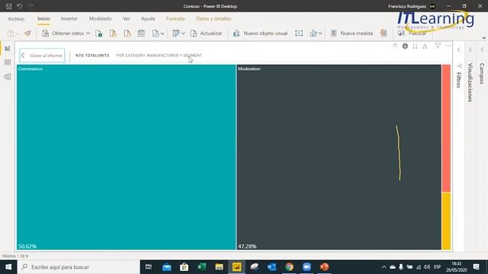The height and width of the screenshot is (274, 488).
Task: Click the 47.28% data label
Action: [x=247, y=247]
